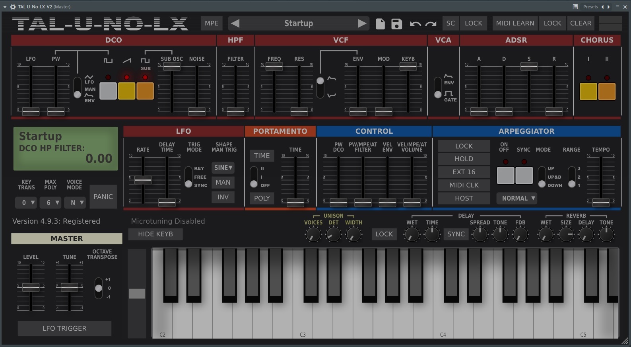Click the MPE button
The height and width of the screenshot is (347, 631).
pos(212,23)
